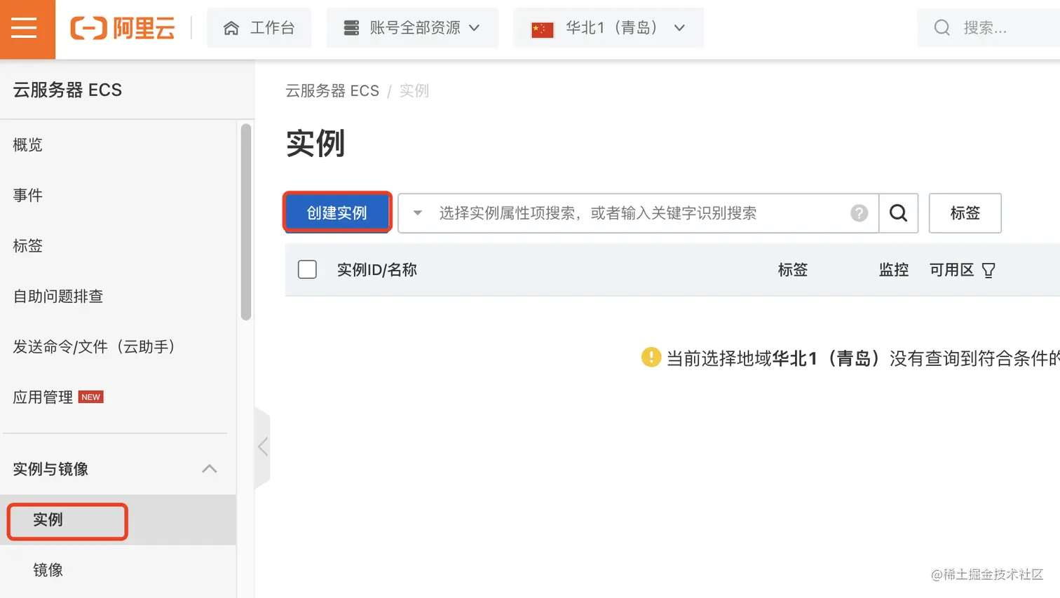Image resolution: width=1060 pixels, height=598 pixels.
Task: Click the 标签 button beside search
Action: (x=965, y=213)
